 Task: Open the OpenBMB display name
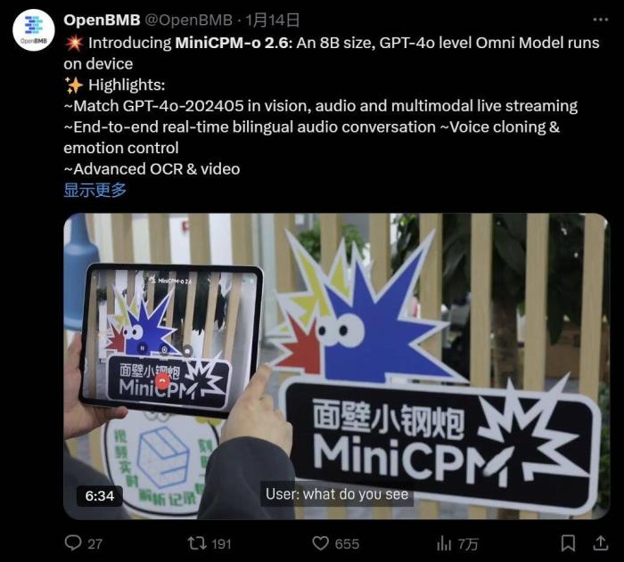click(102, 20)
